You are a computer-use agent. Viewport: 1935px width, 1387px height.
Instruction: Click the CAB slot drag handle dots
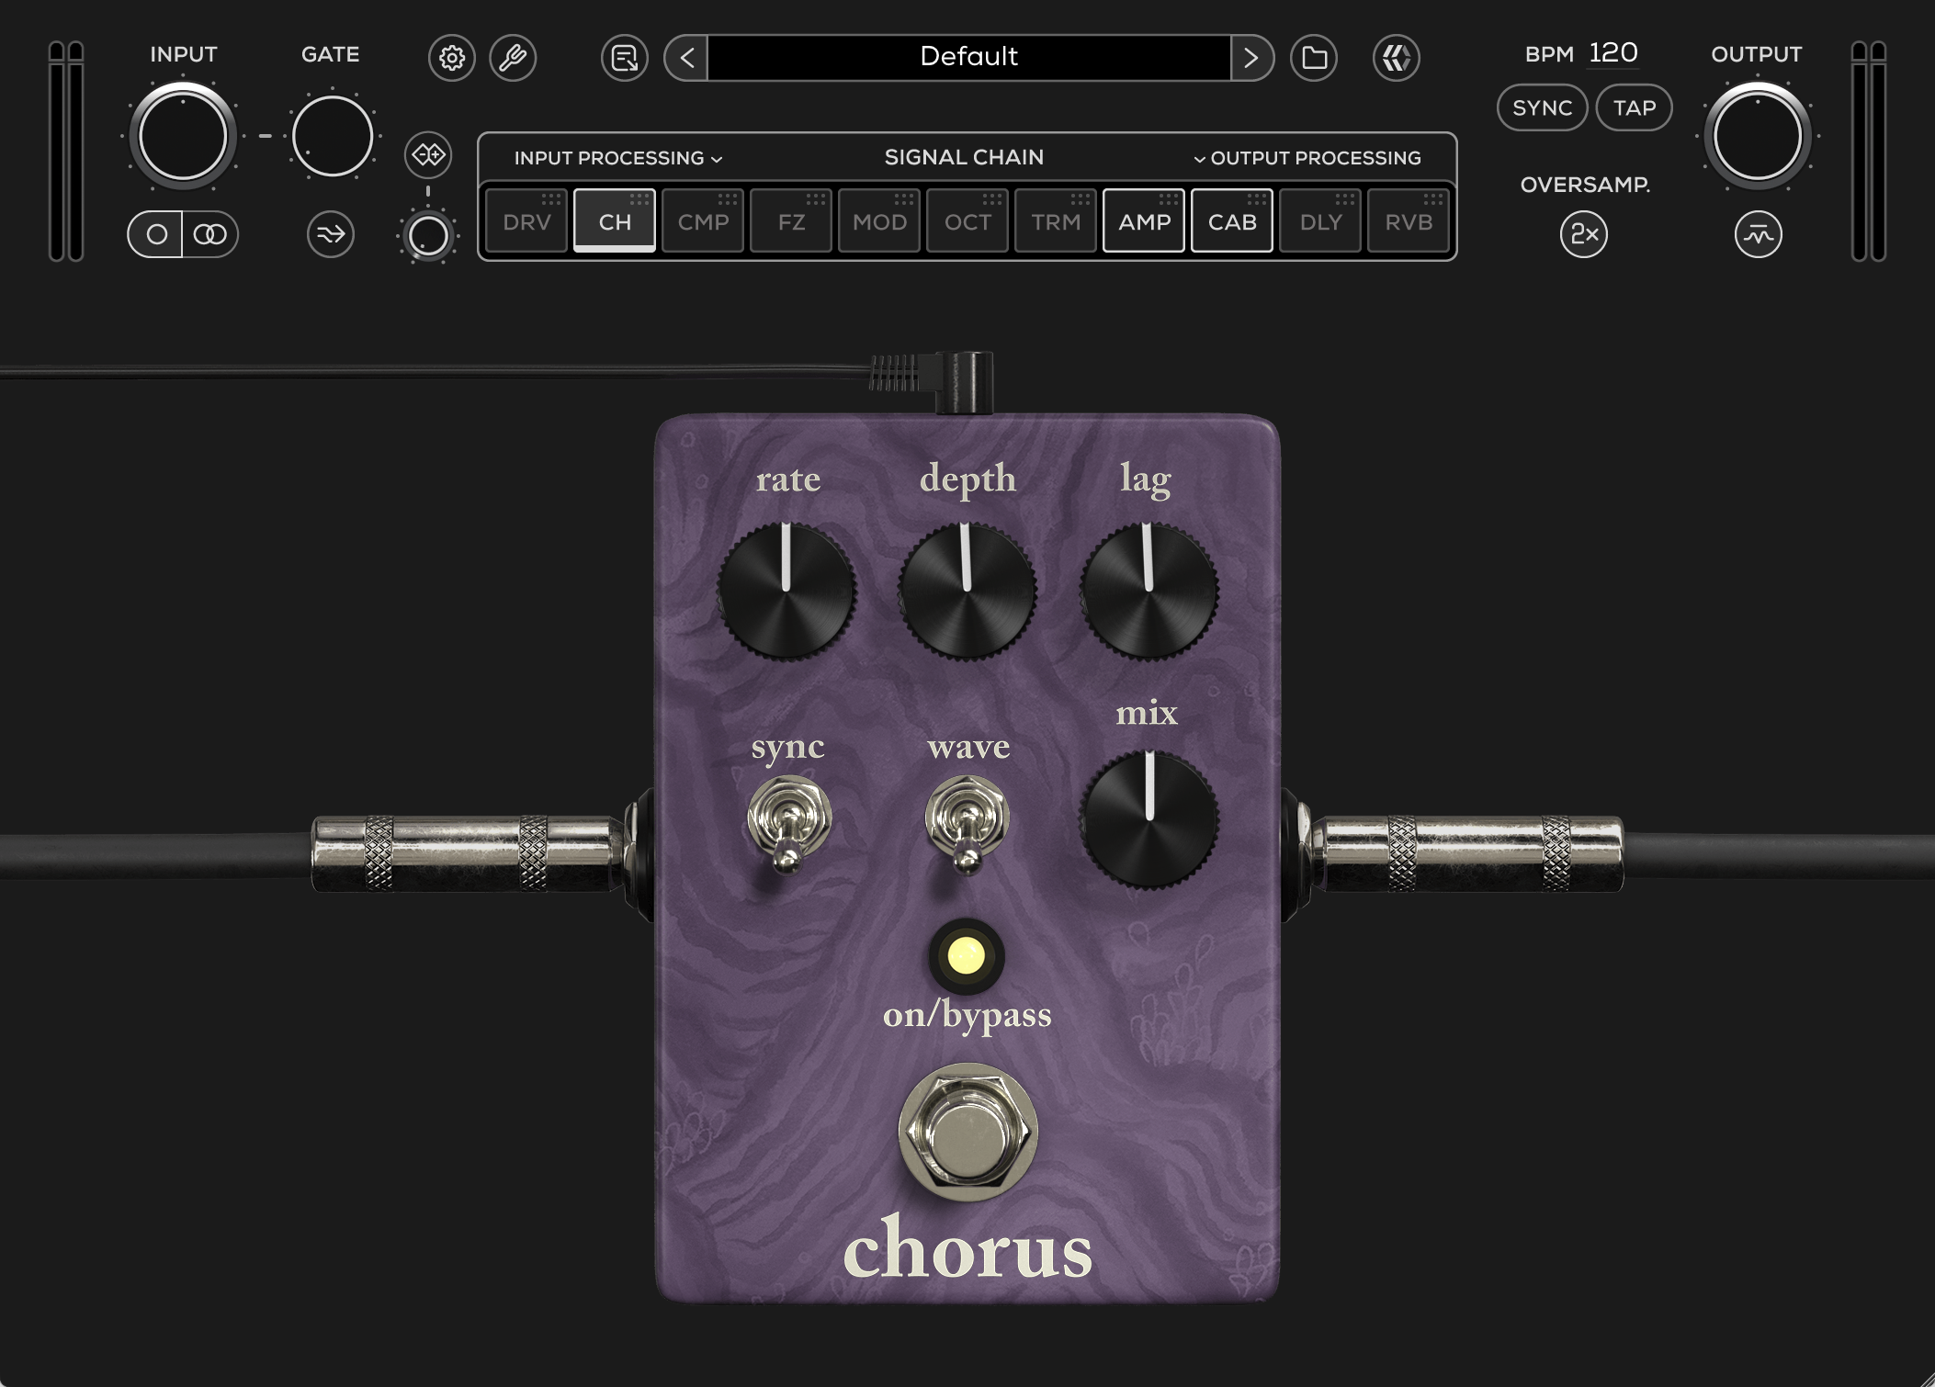coord(1257,198)
